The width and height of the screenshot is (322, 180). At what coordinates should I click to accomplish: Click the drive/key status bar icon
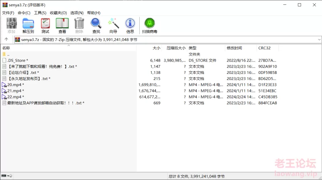click(x=7, y=176)
